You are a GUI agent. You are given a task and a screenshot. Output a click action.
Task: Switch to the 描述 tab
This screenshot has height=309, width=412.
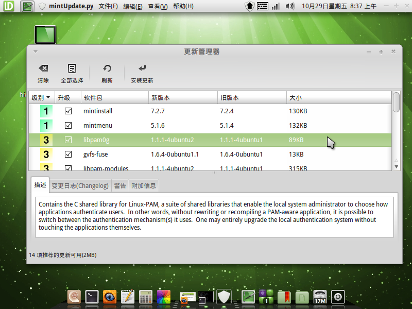40,185
